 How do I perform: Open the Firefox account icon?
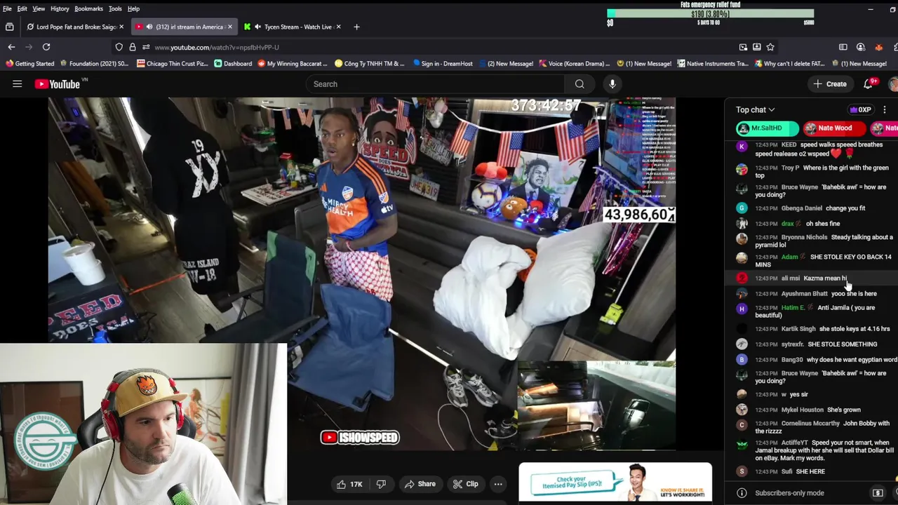(861, 47)
